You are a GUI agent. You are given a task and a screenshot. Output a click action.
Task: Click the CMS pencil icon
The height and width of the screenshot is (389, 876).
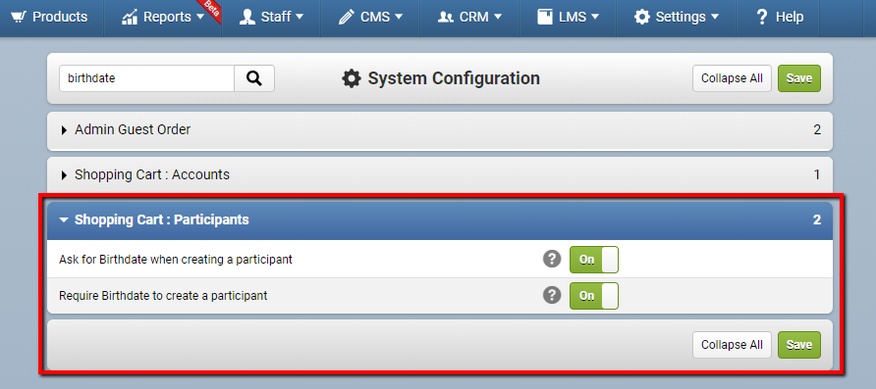347,18
